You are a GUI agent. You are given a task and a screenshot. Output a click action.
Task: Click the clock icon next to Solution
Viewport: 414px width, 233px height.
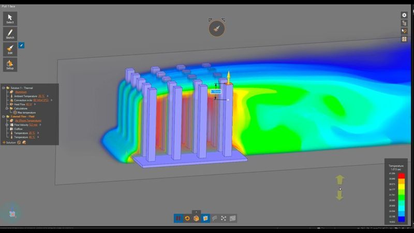click(19, 143)
